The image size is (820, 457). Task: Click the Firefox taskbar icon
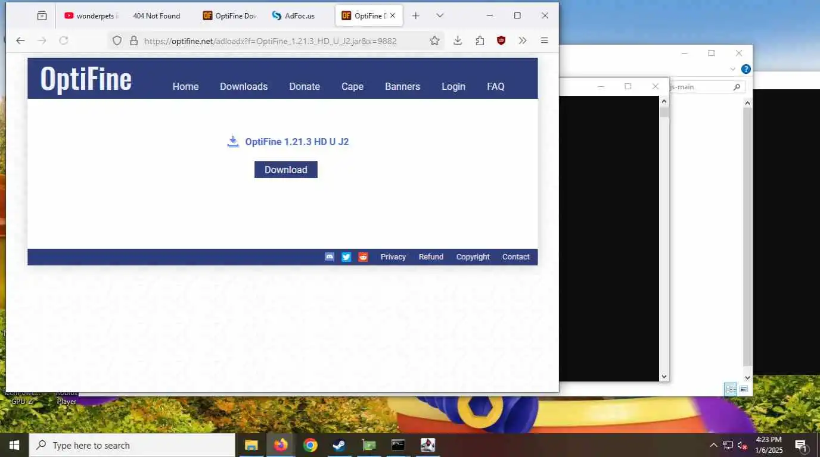[x=281, y=445]
